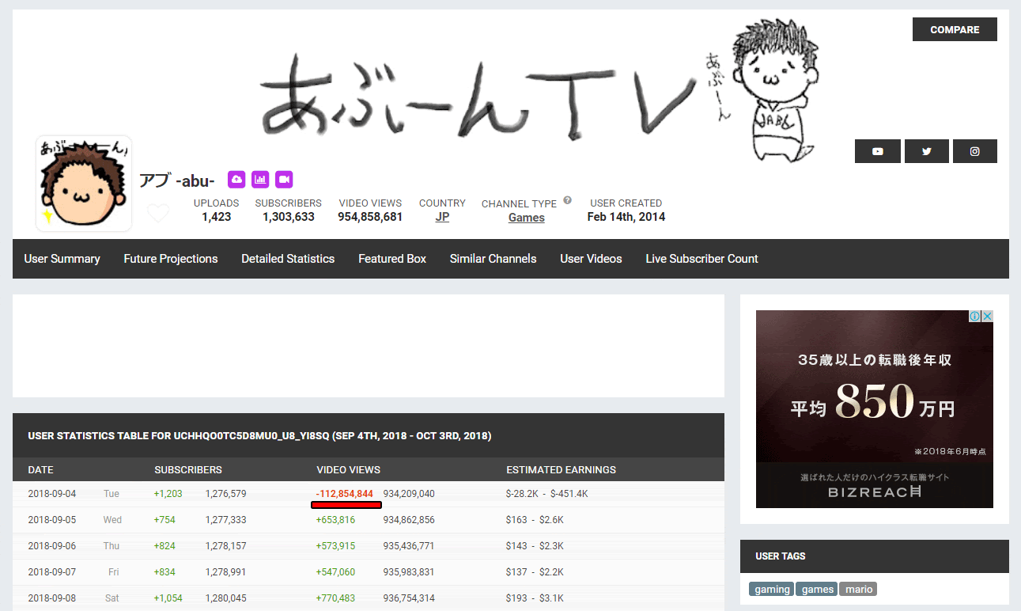
Task: Click the gaming user tag
Action: 772,589
